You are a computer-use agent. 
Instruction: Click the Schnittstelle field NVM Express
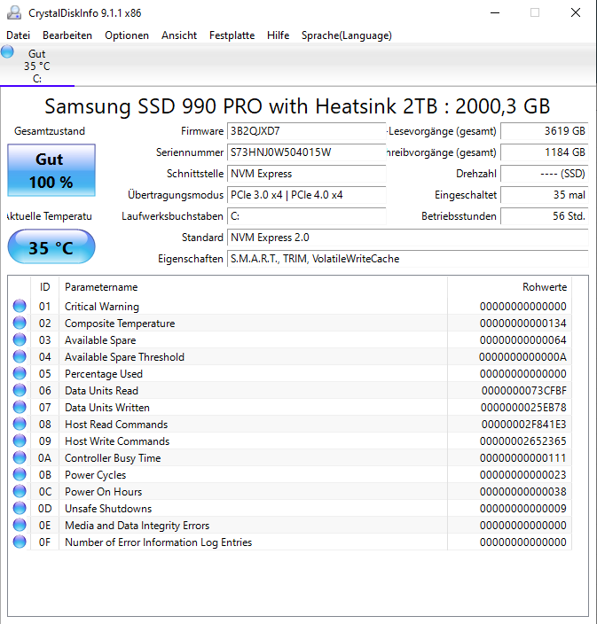pyautogui.click(x=306, y=174)
